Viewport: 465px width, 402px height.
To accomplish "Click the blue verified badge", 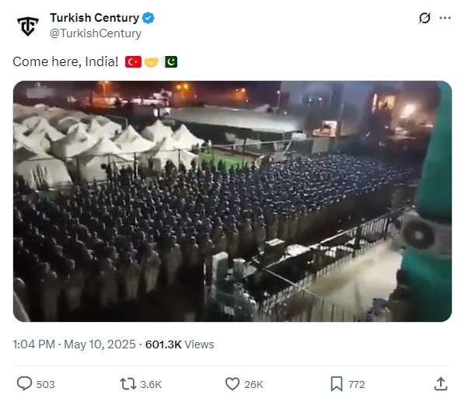I will [x=149, y=18].
